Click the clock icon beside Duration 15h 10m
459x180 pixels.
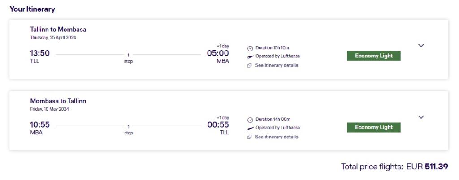(x=250, y=48)
